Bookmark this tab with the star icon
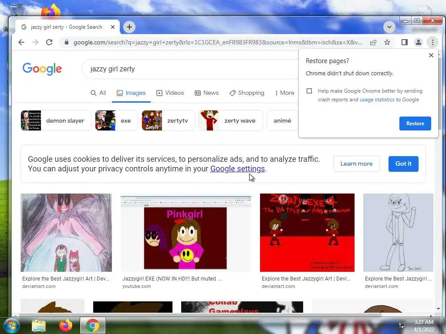The height and width of the screenshot is (334, 446). tap(387, 42)
